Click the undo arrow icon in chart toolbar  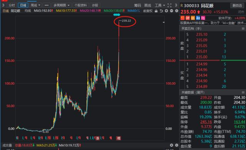tap(161, 11)
